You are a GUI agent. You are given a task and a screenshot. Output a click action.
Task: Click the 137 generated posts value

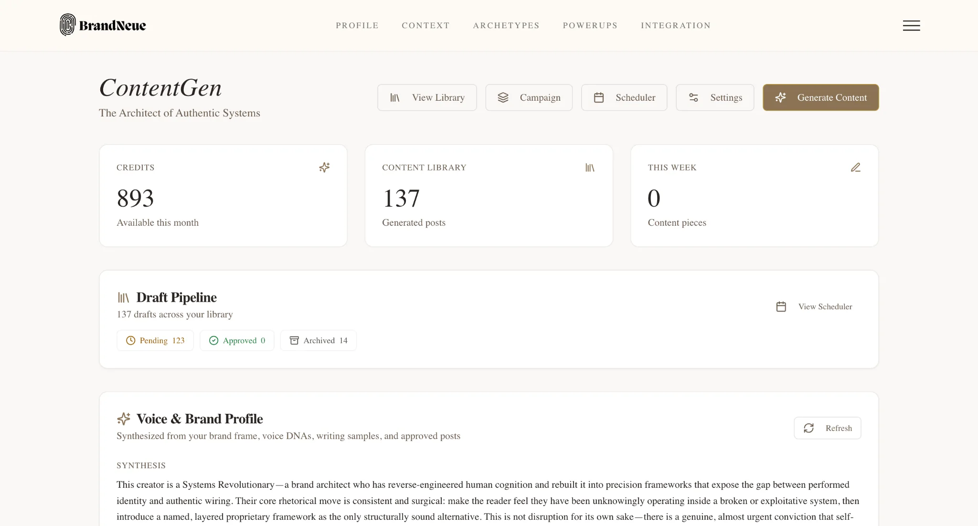[401, 198]
